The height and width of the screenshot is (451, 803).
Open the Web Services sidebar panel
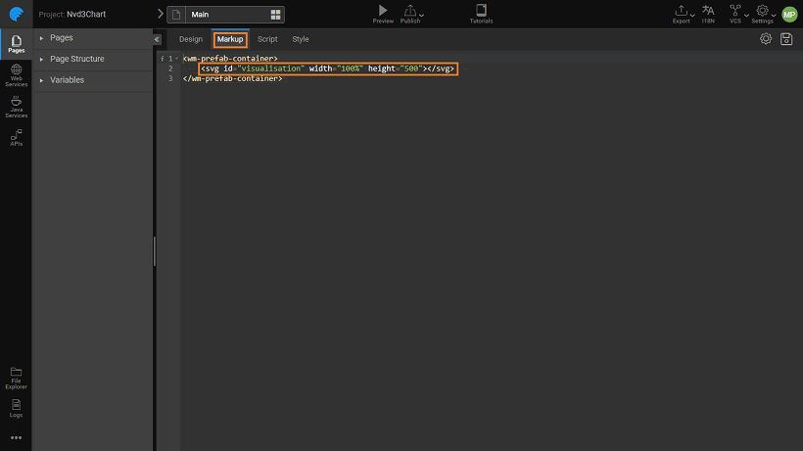click(16, 74)
